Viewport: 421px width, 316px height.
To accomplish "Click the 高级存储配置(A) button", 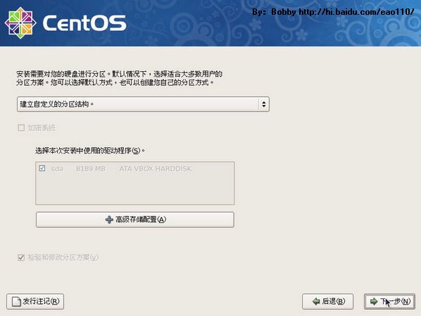I will pos(134,220).
